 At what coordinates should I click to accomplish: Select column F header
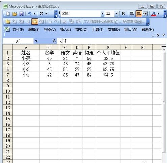pyautogui.click(x=108, y=47)
